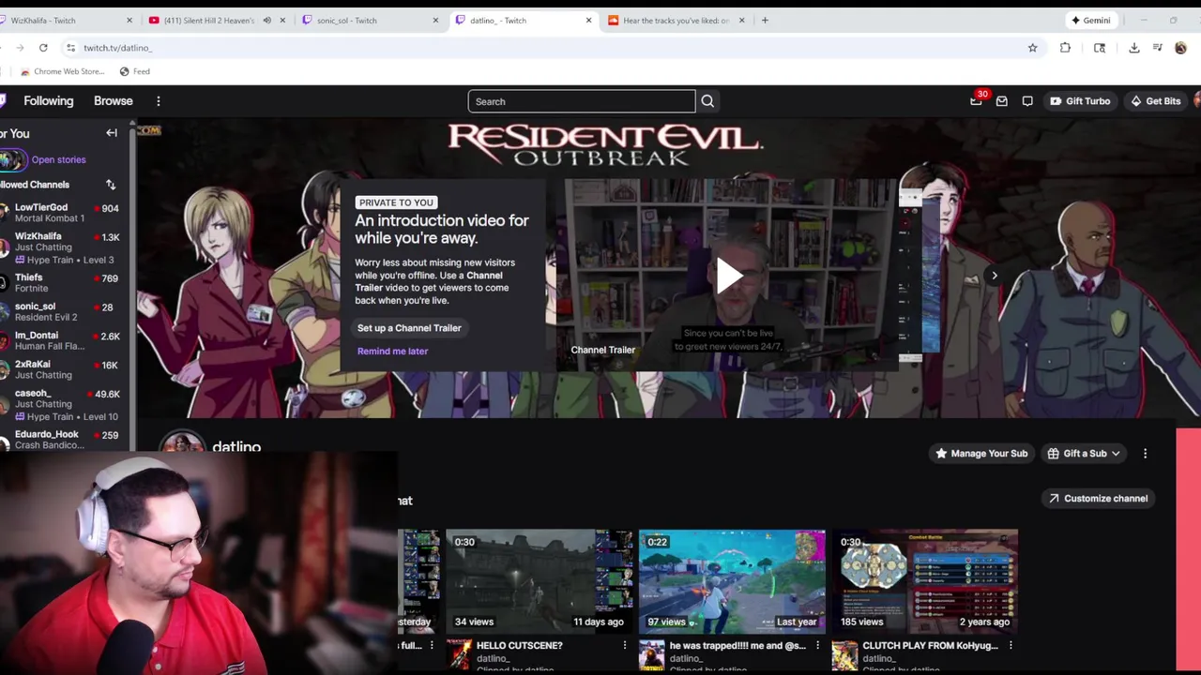Go to Browse in the Twitch nav
This screenshot has width=1201, height=675.
(113, 101)
